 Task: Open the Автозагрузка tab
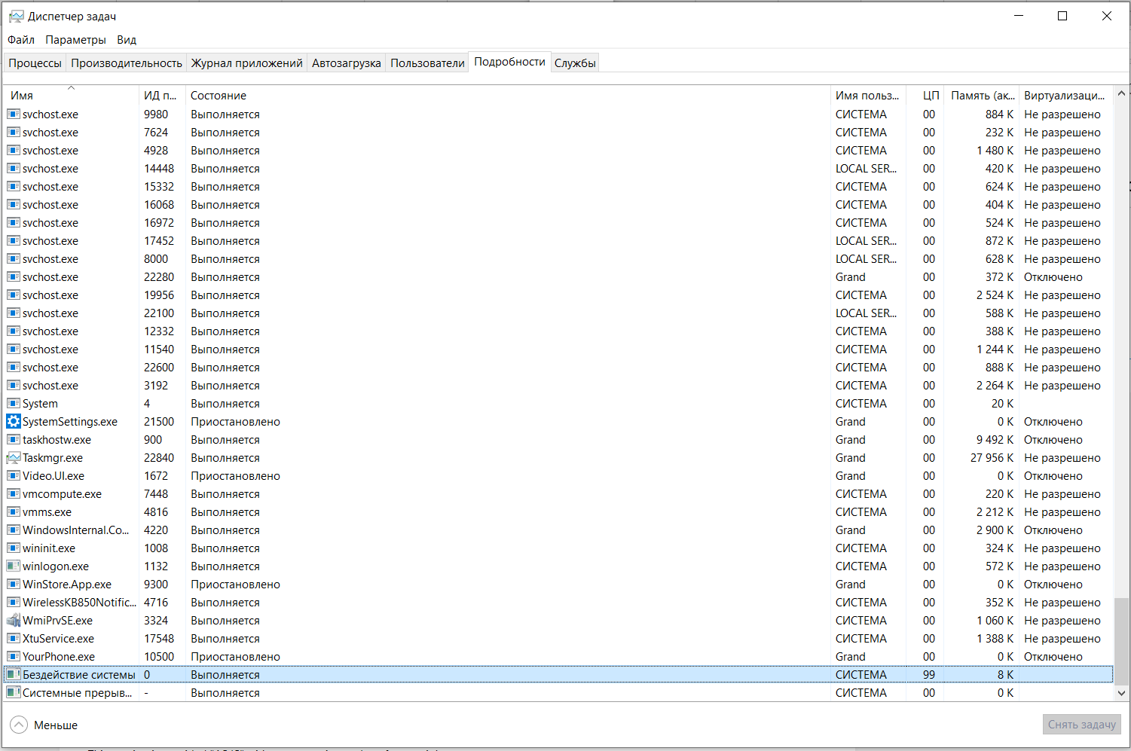(x=347, y=63)
